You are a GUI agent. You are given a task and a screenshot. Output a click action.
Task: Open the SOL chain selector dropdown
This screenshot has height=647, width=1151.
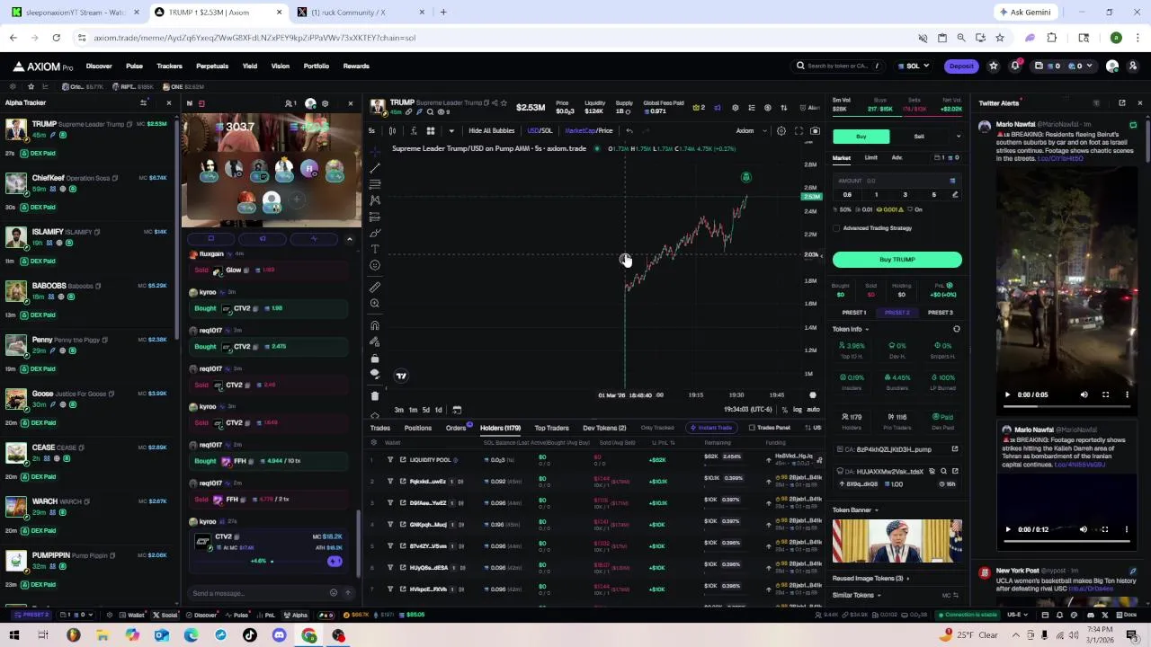(x=914, y=66)
